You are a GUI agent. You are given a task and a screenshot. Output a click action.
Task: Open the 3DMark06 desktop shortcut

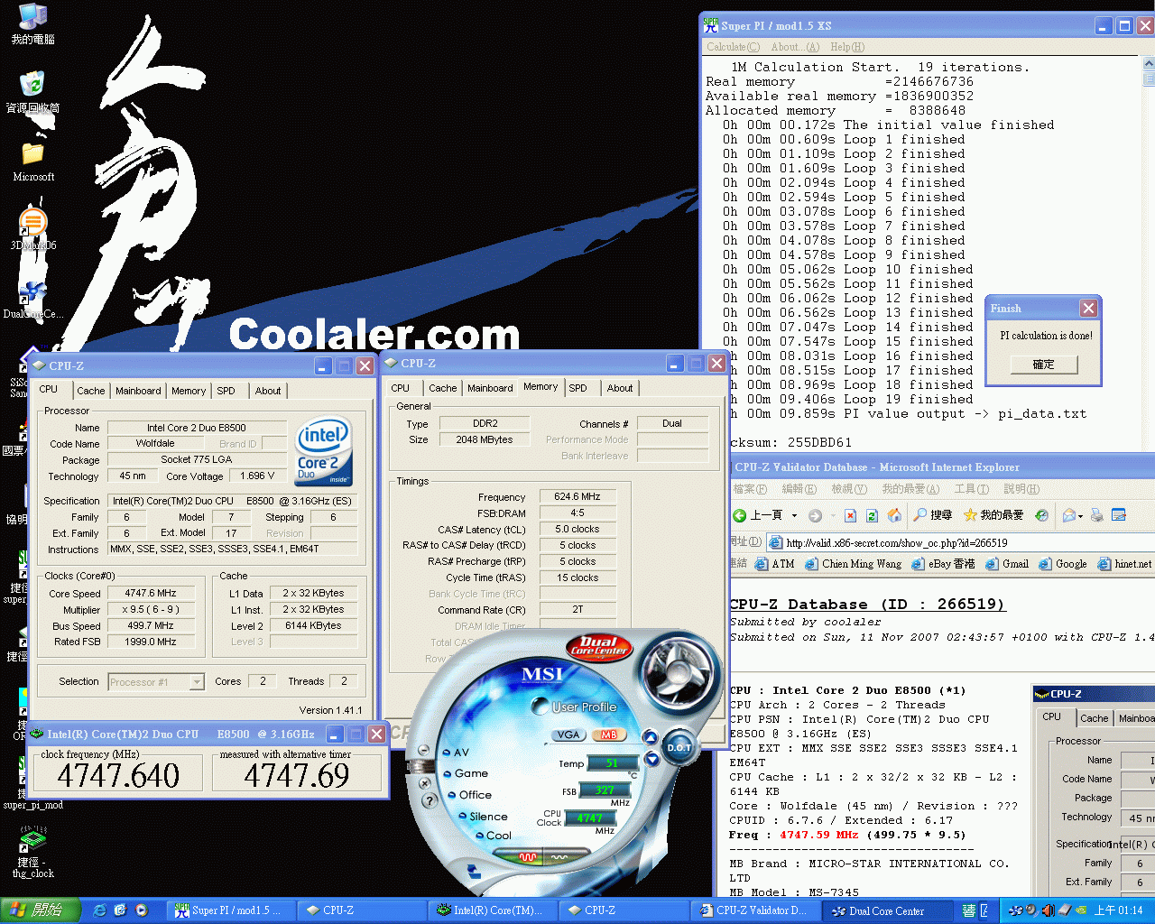click(33, 230)
